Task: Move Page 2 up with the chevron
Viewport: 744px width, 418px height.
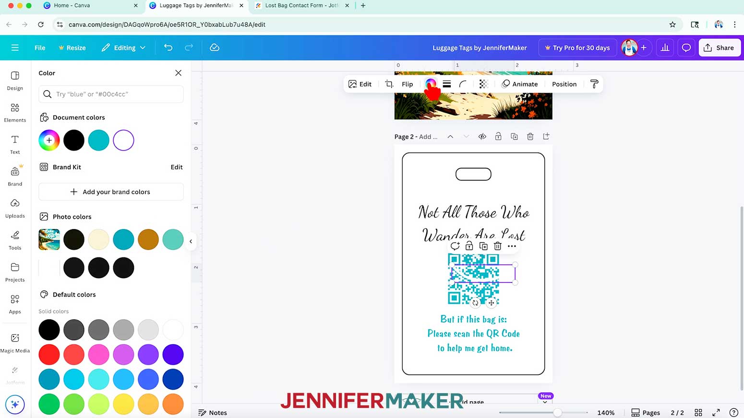Action: click(x=450, y=137)
